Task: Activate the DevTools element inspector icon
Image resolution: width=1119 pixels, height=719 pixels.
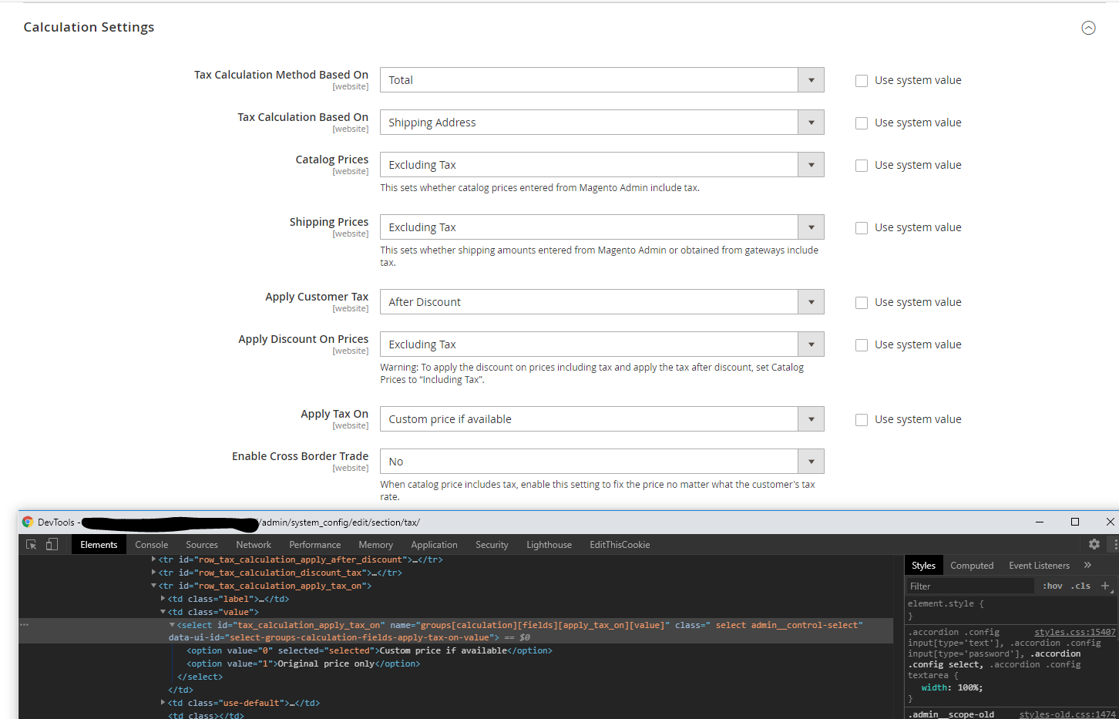Action: tap(31, 544)
